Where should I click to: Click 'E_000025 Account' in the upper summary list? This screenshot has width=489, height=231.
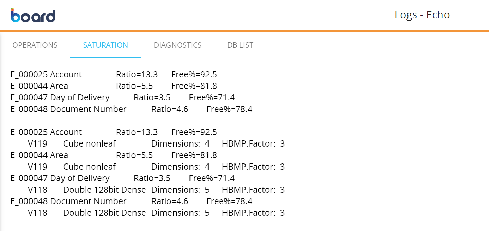pyautogui.click(x=46, y=75)
